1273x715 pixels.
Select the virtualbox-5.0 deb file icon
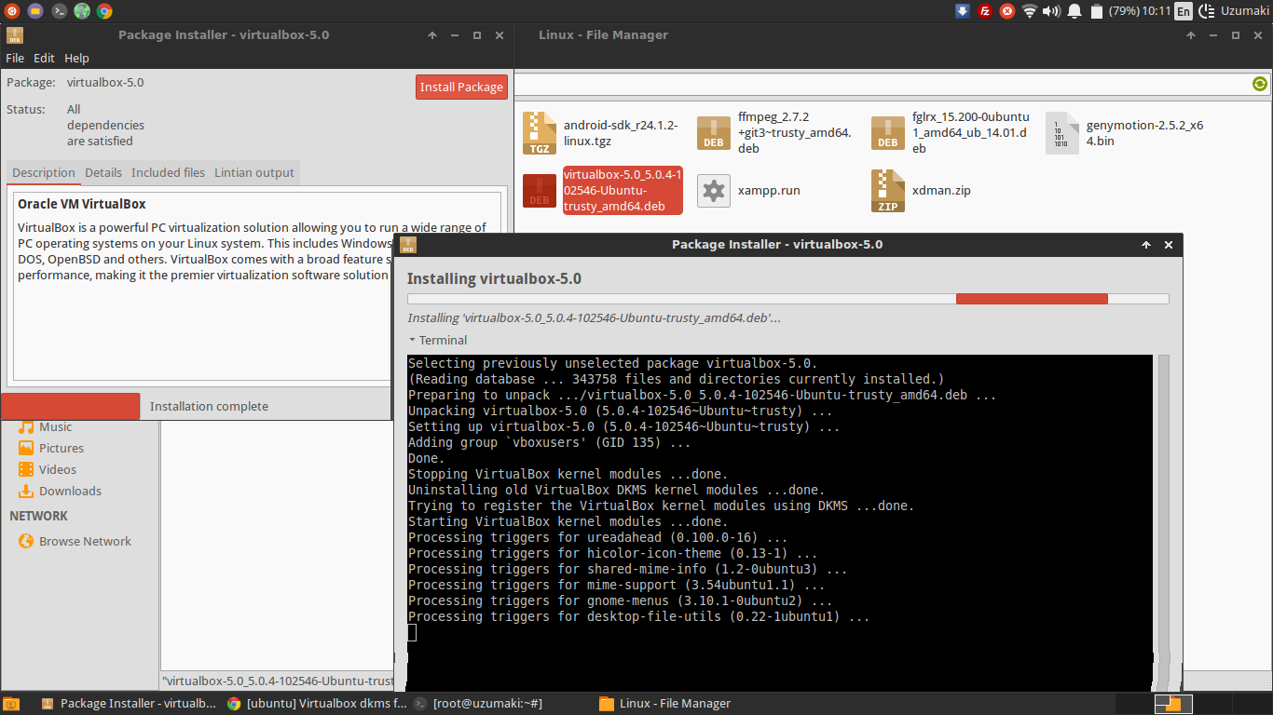point(540,191)
